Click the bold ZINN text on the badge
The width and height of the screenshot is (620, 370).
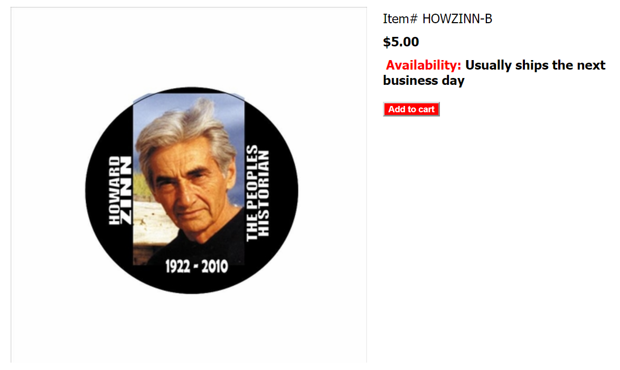pos(126,190)
